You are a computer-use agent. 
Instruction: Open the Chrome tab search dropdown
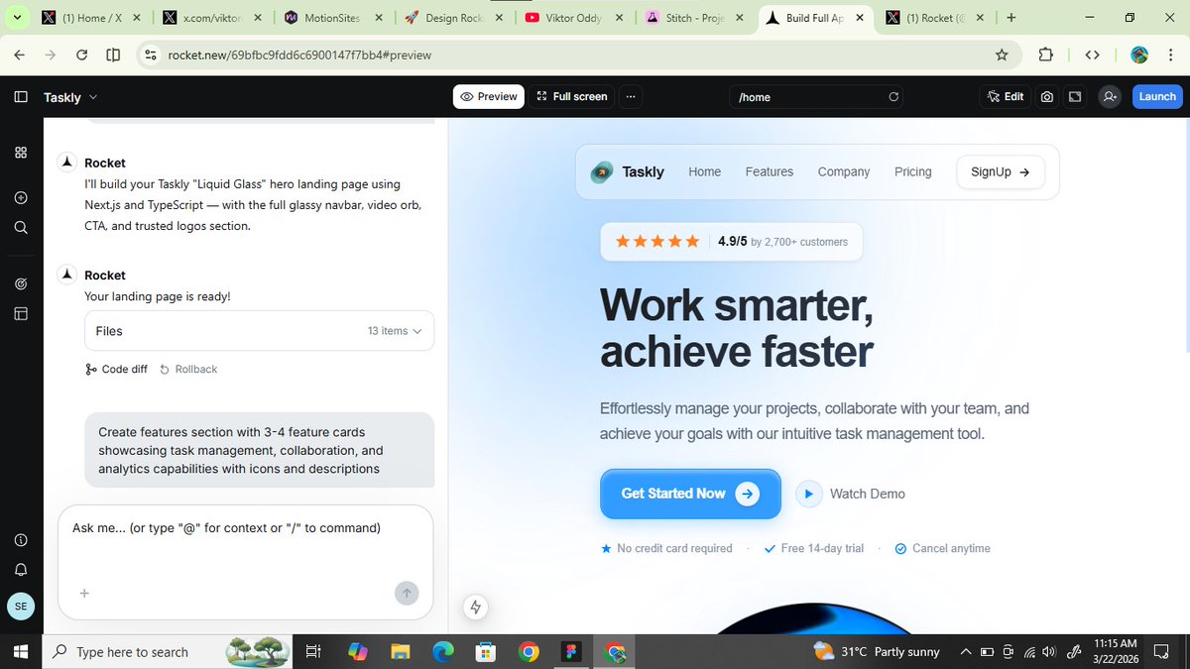[x=17, y=18]
